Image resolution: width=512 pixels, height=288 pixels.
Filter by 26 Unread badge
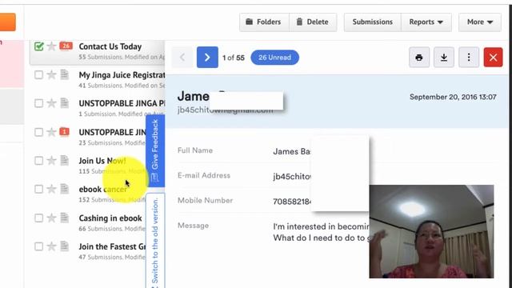pyautogui.click(x=274, y=58)
